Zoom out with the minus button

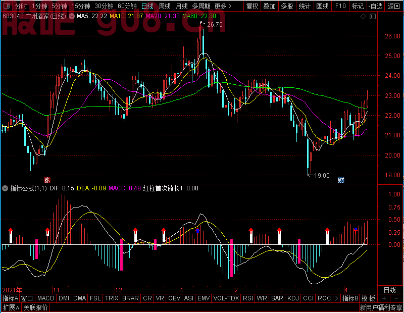coord(396,298)
